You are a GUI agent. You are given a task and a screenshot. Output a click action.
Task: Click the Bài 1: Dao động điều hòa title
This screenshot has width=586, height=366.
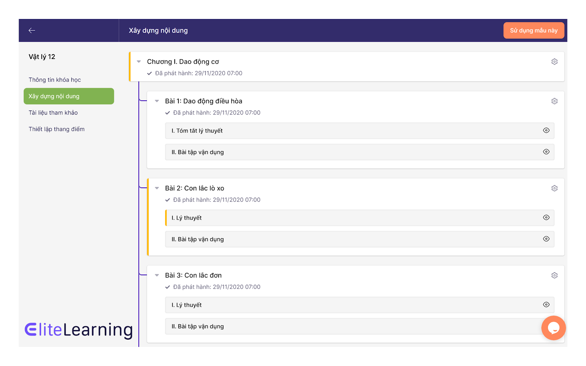point(204,101)
